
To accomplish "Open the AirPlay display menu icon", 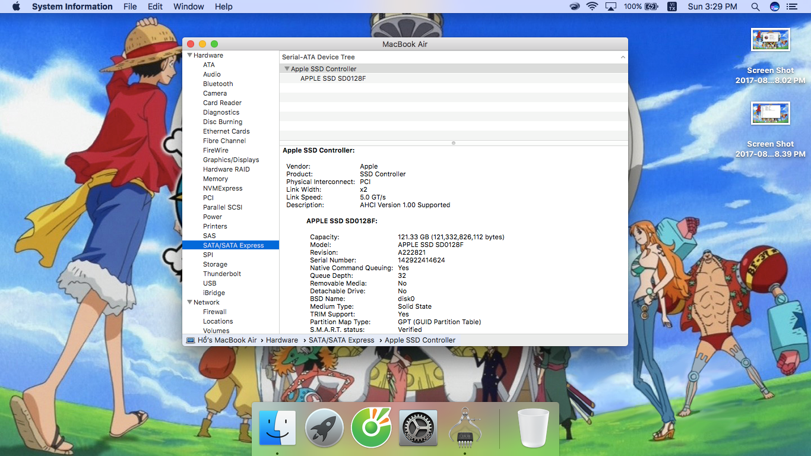I will click(x=611, y=7).
